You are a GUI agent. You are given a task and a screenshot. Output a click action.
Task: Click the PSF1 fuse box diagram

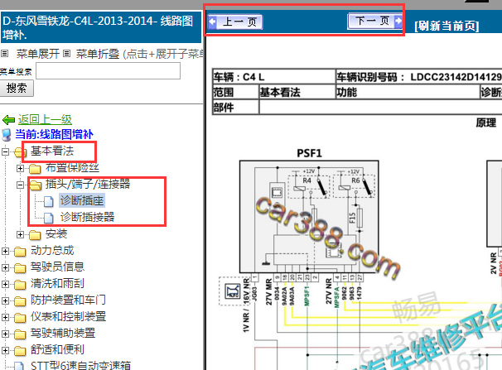(x=309, y=217)
